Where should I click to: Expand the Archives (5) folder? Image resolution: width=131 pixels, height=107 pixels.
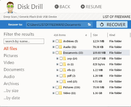click(x=53, y=41)
